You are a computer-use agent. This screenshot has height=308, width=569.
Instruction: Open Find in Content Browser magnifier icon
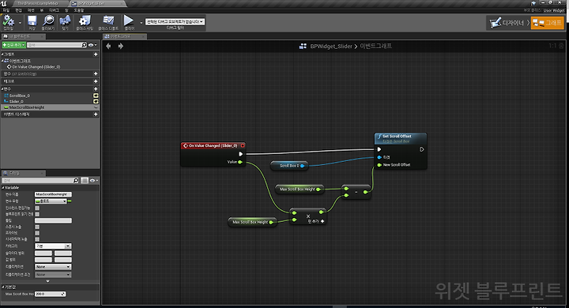(x=48, y=21)
